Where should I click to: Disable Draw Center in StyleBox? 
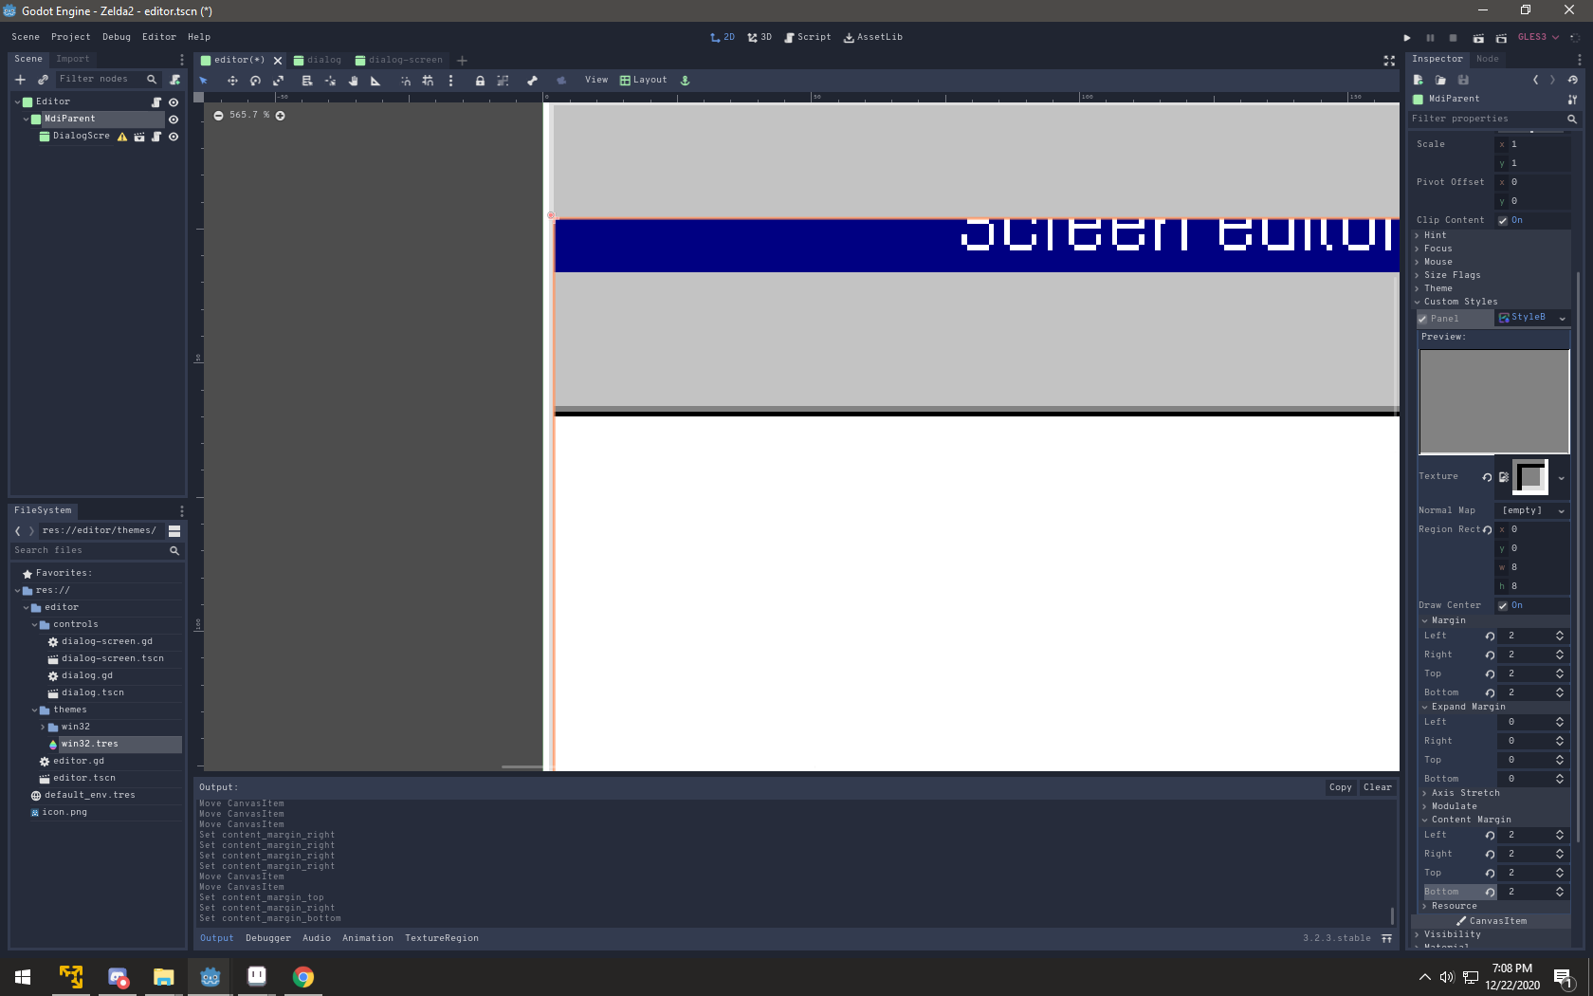tap(1502, 605)
